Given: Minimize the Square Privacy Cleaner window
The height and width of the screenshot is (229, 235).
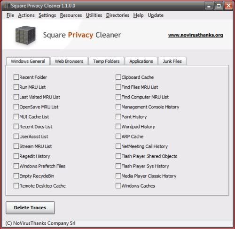Looking at the screenshot, I should coord(209,6).
